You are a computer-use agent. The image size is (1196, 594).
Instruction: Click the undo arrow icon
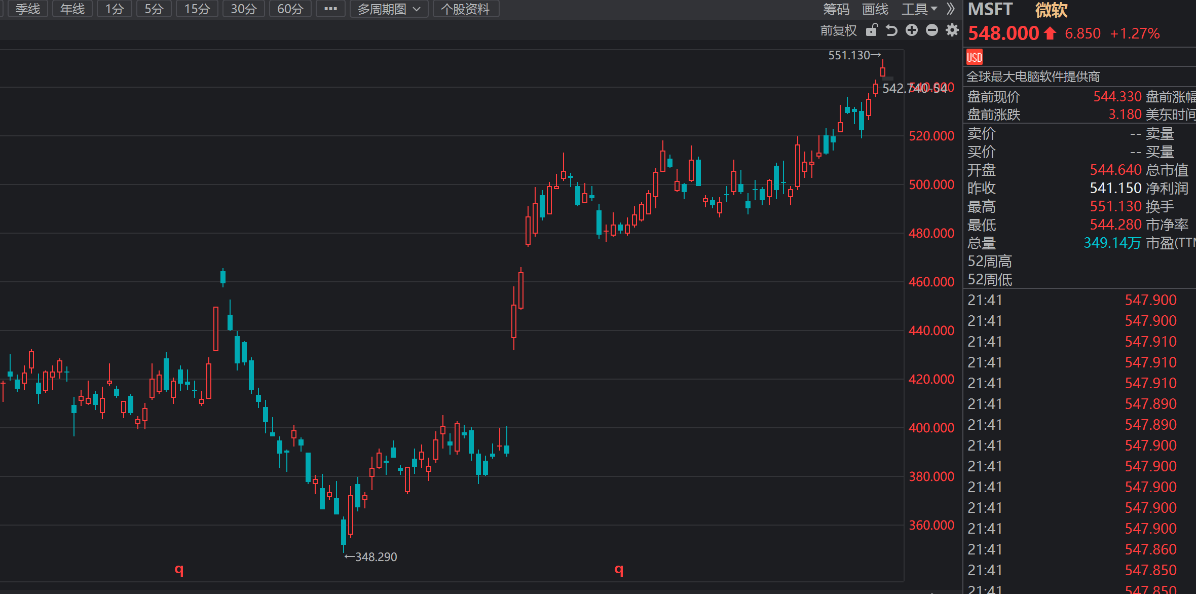[x=891, y=30]
